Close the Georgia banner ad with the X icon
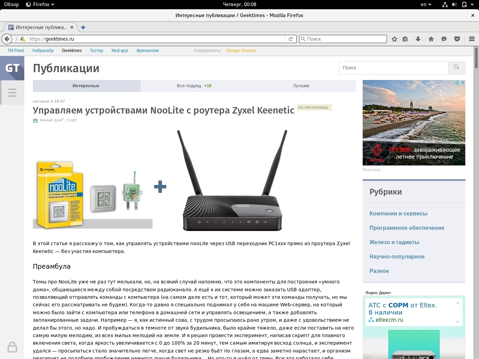Viewport: 479px width, 359px height. click(x=463, y=82)
